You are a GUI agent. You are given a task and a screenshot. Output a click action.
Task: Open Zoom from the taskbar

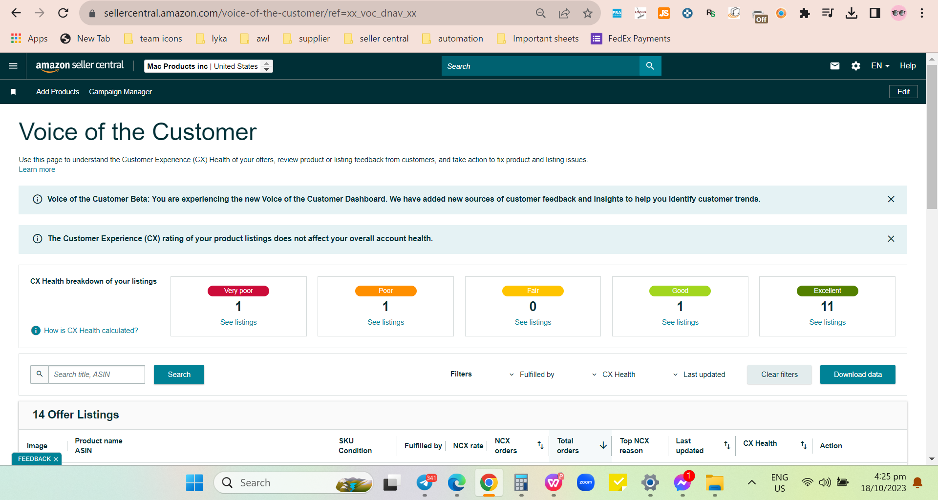tap(585, 483)
